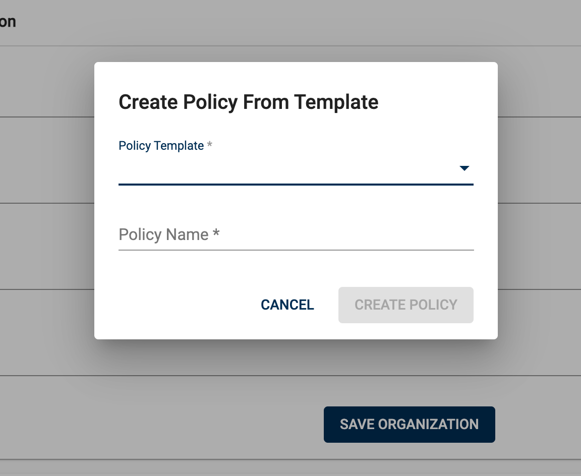Click the SAVE ORGANIZATION button behind the dialog
This screenshot has width=581, height=476.
coord(409,425)
